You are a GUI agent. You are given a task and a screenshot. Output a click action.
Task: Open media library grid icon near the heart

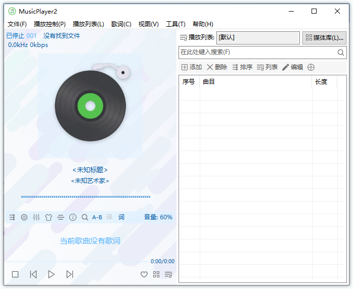[x=156, y=274]
